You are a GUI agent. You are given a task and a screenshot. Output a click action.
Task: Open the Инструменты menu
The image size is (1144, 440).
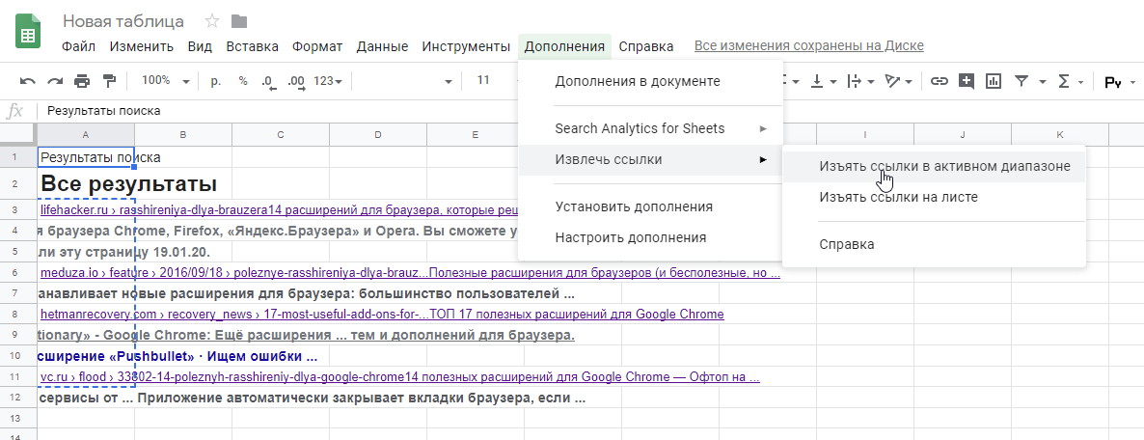[466, 46]
